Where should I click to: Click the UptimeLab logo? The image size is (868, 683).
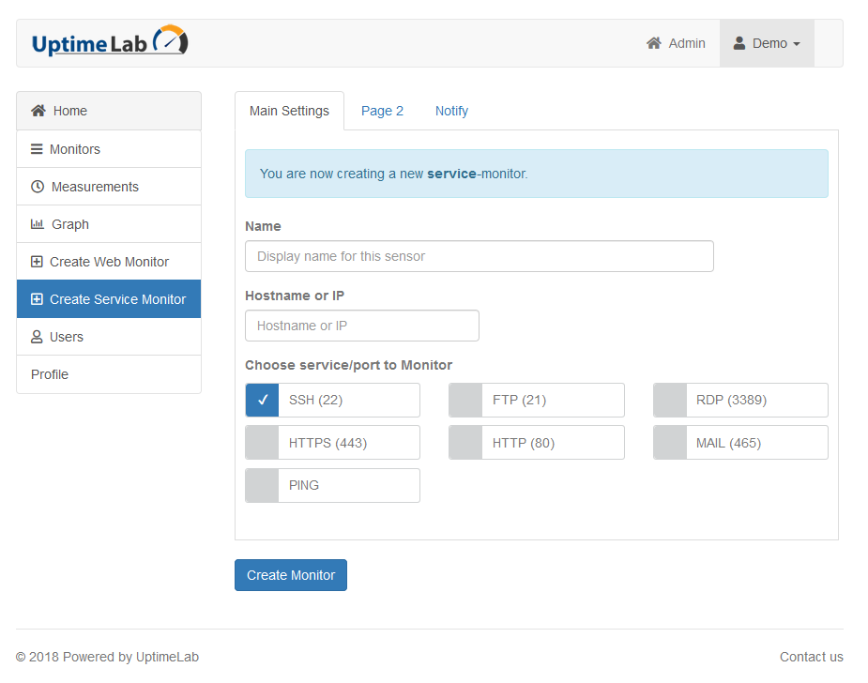[110, 42]
